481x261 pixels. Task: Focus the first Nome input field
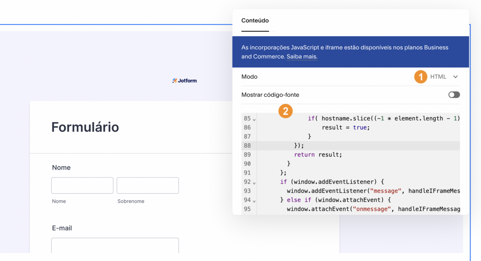pos(82,186)
